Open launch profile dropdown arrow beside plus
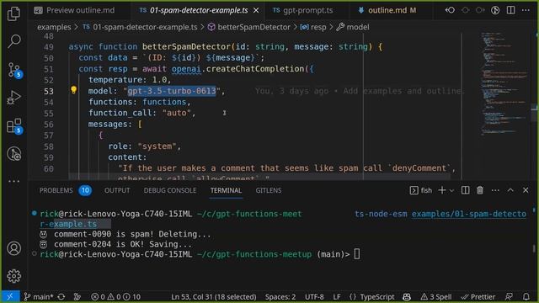The width and height of the screenshot is (539, 303). (451, 191)
